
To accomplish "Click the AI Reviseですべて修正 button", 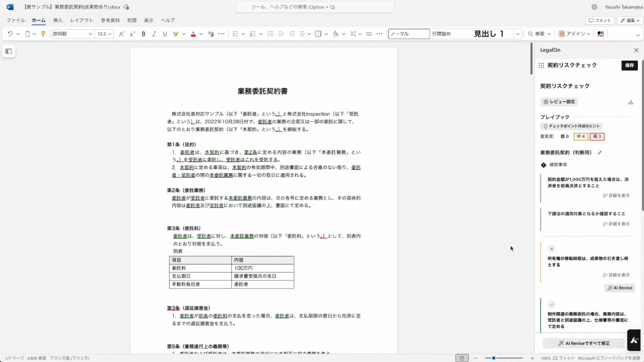I will [584, 343].
